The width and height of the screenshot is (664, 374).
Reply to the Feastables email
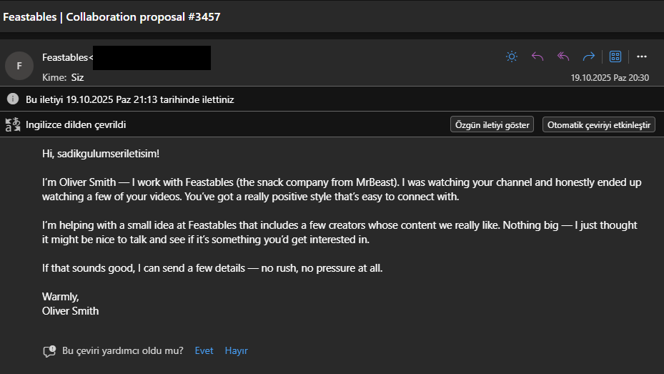[x=537, y=56]
